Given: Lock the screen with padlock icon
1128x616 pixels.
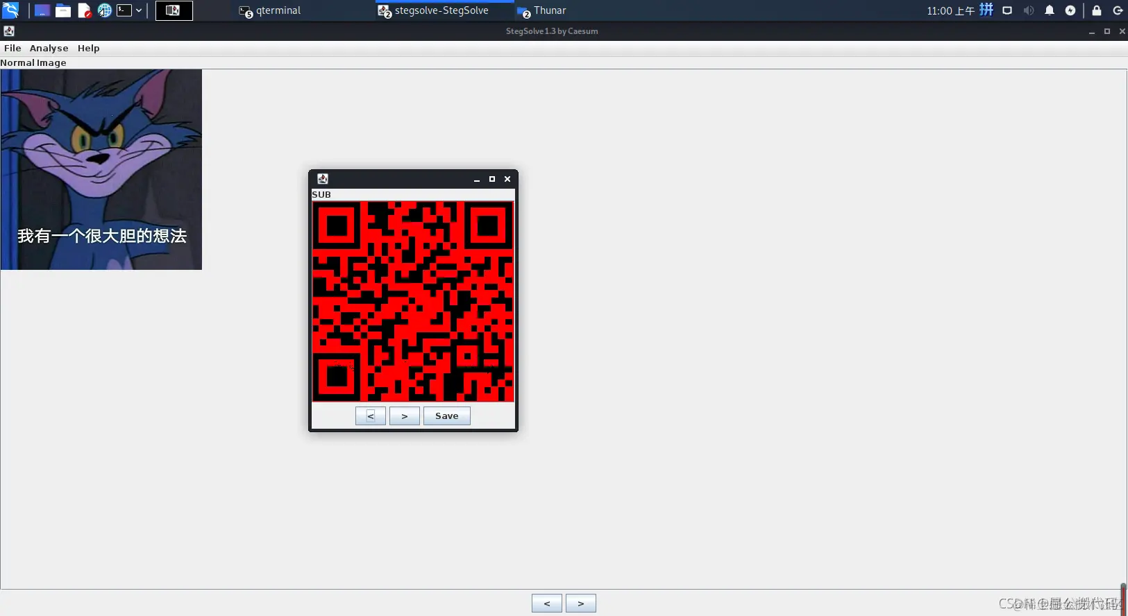Looking at the screenshot, I should 1097,10.
